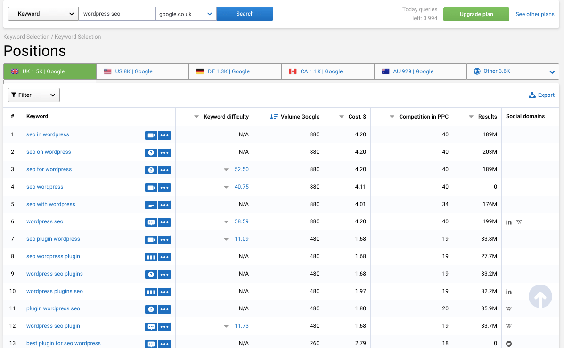564x348 pixels.
Task: Click the 'Today queries left: 3 994' text
Action: click(420, 14)
